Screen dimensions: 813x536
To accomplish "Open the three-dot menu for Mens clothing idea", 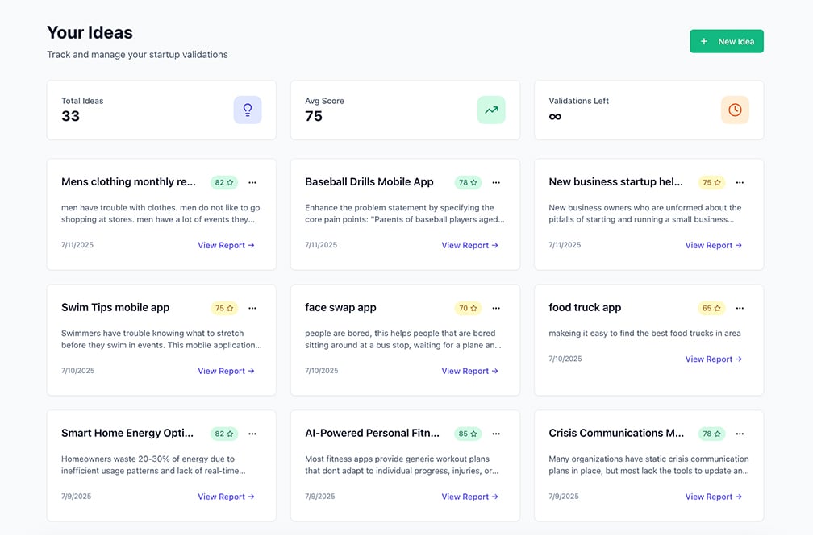I will 252,182.
